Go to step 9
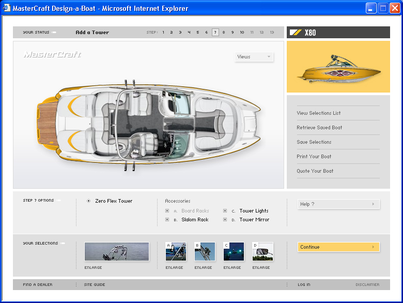 pyautogui.click(x=233, y=33)
